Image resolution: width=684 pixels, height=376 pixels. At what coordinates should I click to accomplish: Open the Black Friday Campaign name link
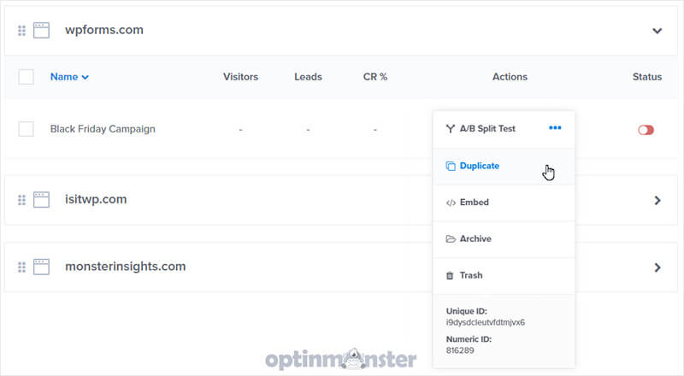point(103,129)
